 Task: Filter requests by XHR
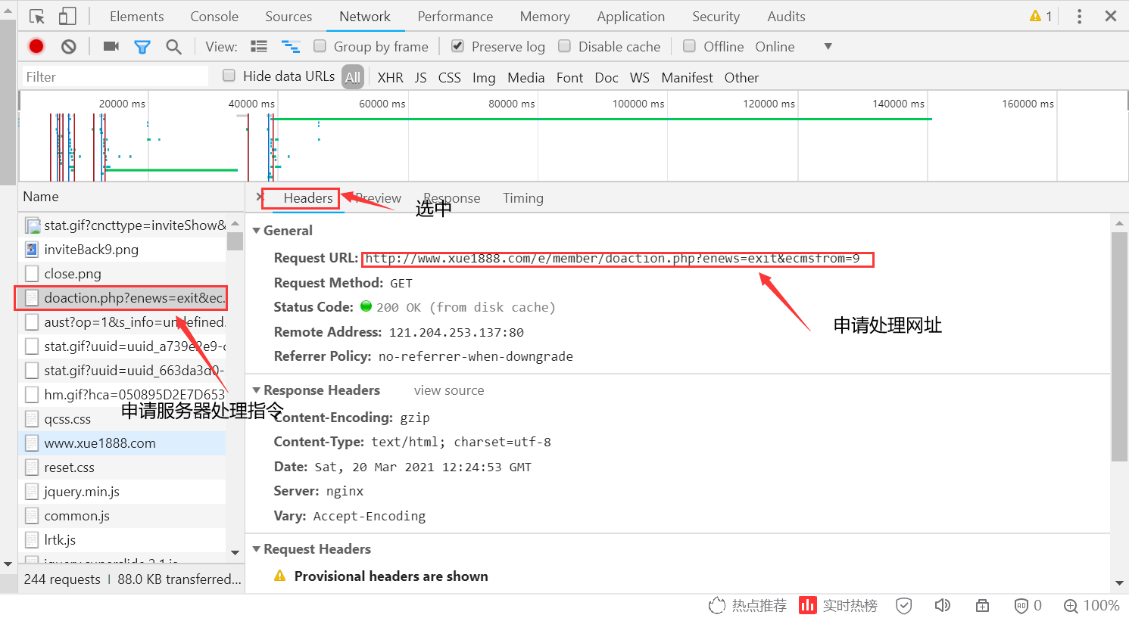(390, 77)
